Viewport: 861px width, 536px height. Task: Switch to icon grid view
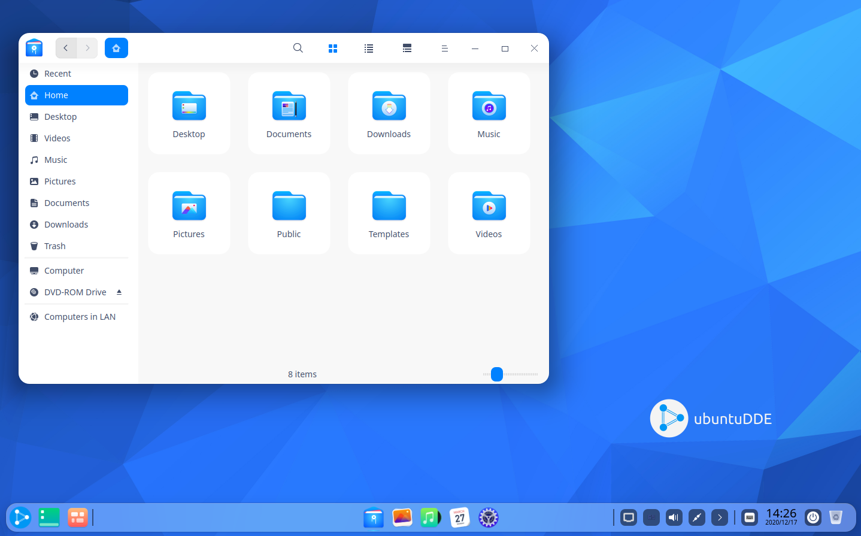coord(333,48)
